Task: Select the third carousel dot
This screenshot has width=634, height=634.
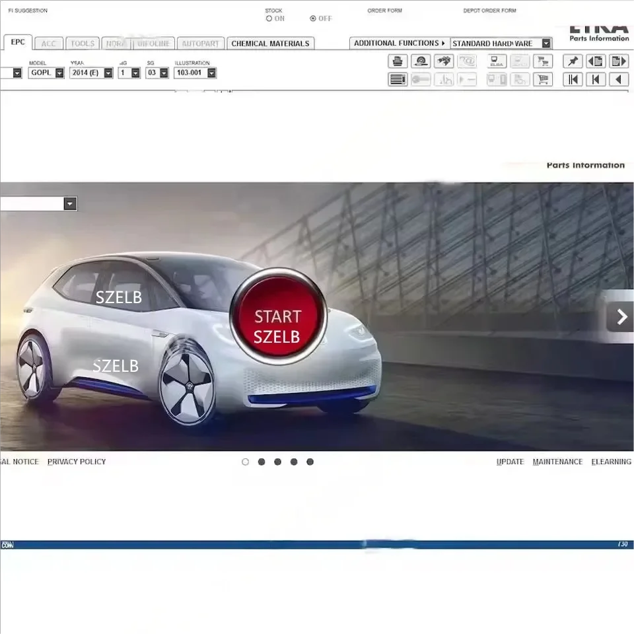Action: point(278,462)
